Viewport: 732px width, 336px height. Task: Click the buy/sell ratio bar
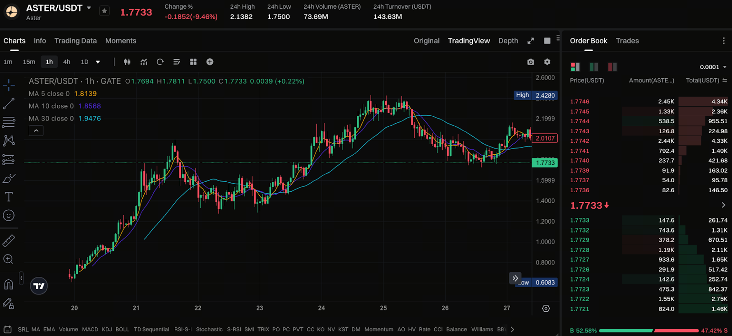click(x=649, y=331)
